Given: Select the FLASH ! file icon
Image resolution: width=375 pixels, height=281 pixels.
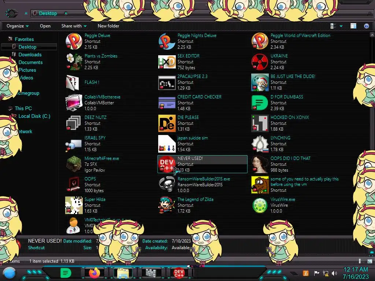Looking at the screenshot, I should point(73,82).
